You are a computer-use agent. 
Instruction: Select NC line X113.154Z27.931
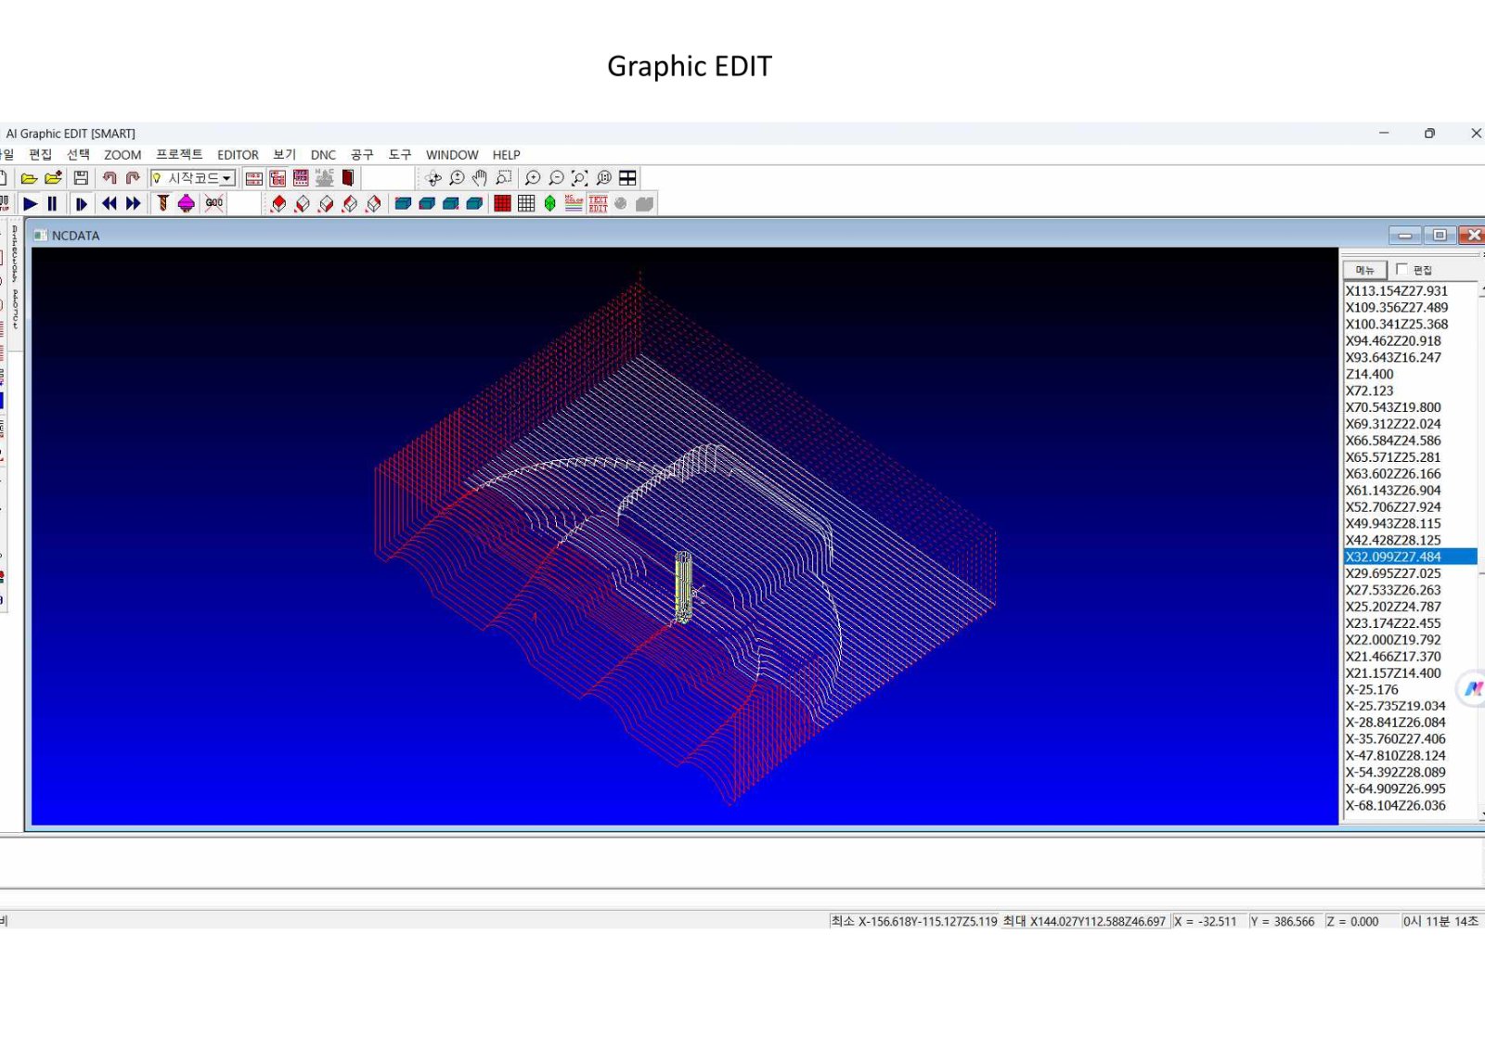pyautogui.click(x=1410, y=291)
